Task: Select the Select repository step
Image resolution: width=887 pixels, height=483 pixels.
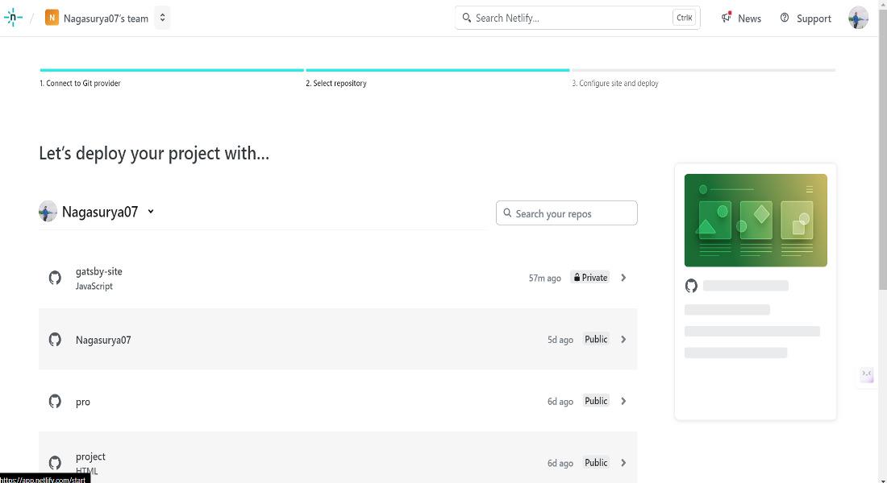Action: [x=336, y=83]
